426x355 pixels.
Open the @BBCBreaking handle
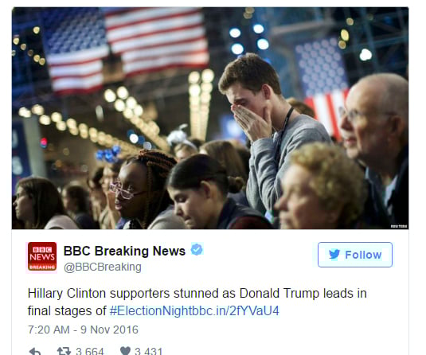click(x=103, y=267)
